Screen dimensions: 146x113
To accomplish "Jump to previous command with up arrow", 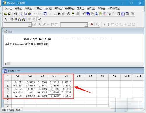I will (x=51, y=14).
